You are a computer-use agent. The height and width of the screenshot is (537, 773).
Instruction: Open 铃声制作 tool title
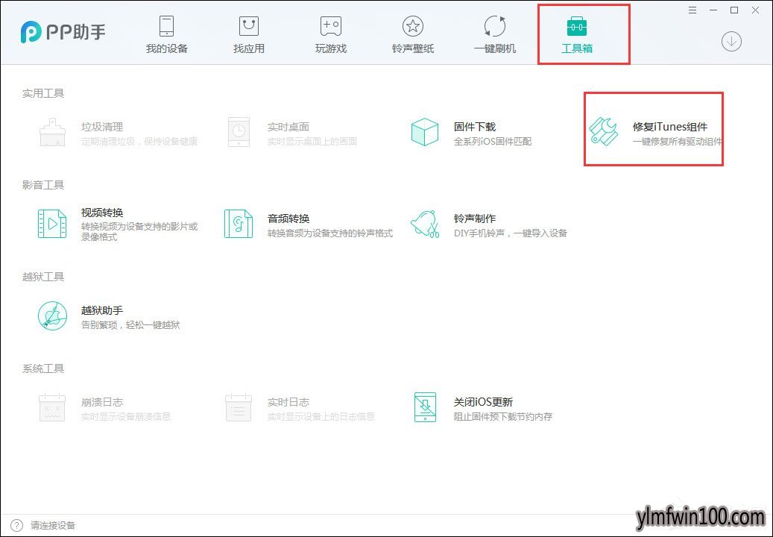[x=475, y=219]
